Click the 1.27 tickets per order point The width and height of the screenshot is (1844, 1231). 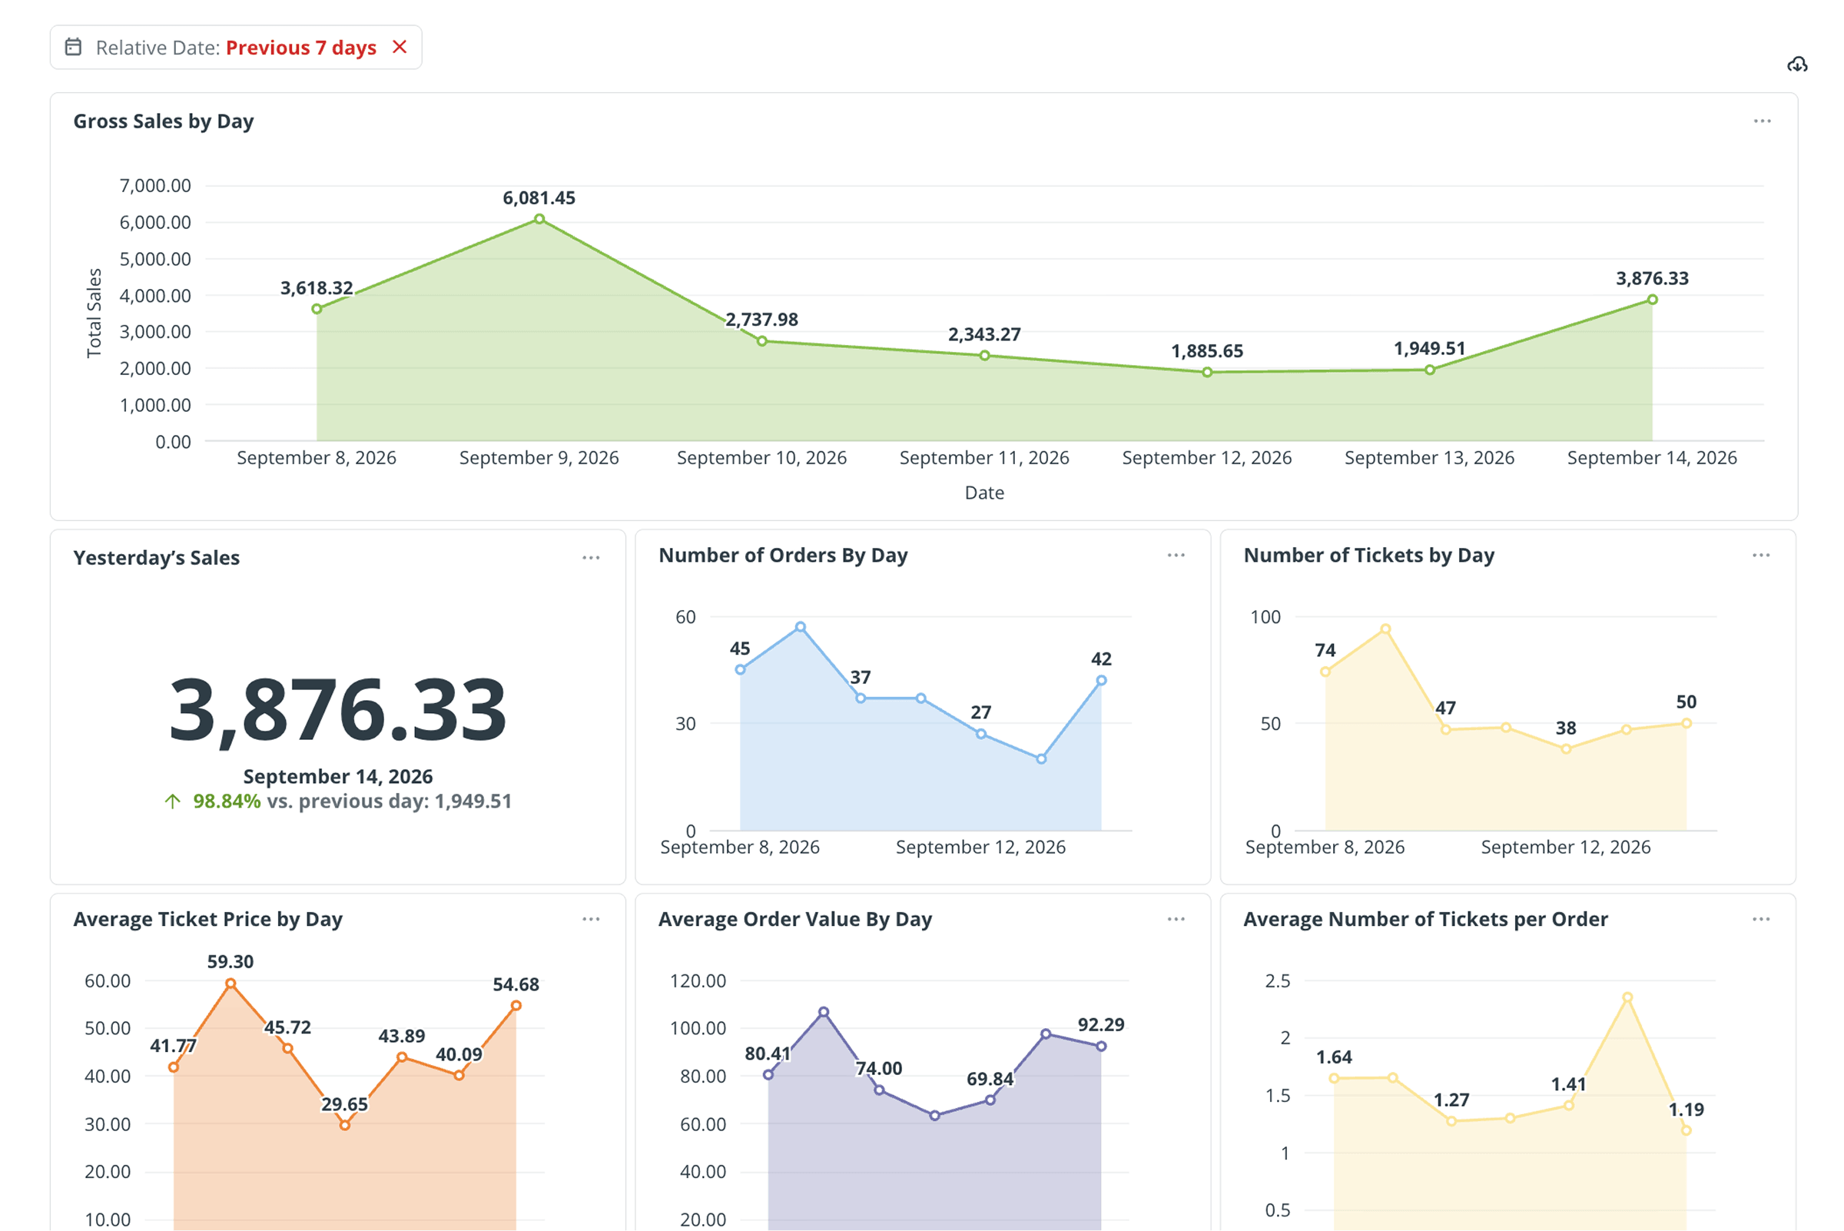tap(1451, 1121)
